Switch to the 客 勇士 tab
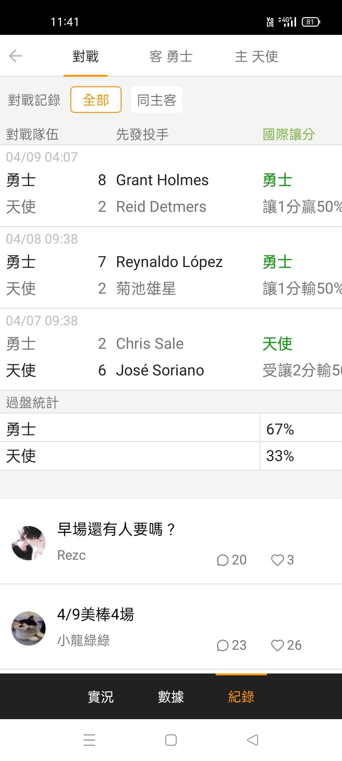342x761 pixels. click(x=171, y=56)
